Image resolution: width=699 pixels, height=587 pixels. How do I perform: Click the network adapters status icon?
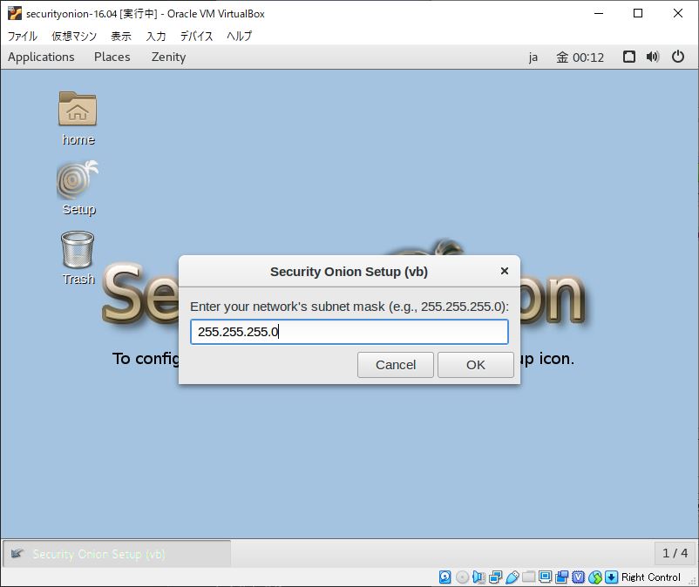coord(495,577)
